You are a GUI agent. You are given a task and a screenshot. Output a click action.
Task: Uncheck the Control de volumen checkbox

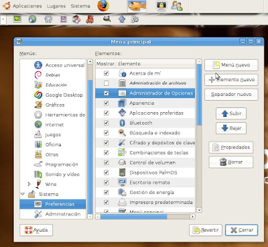pos(107,162)
